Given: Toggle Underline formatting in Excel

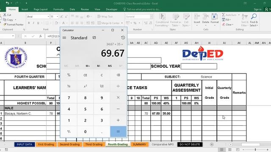Looking at the screenshot, I should [x=38, y=23].
